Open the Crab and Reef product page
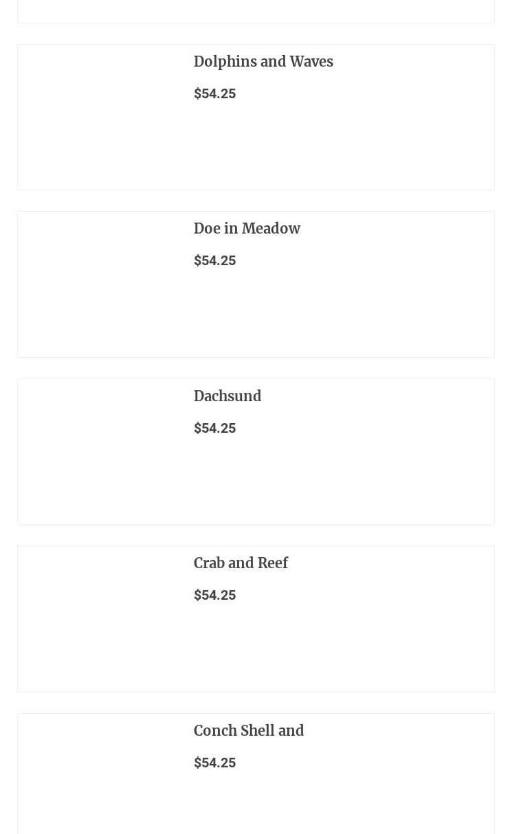Screen dimensions: 512x834 (x=241, y=563)
